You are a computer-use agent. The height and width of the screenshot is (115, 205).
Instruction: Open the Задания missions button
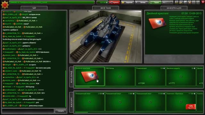coord(127,2)
